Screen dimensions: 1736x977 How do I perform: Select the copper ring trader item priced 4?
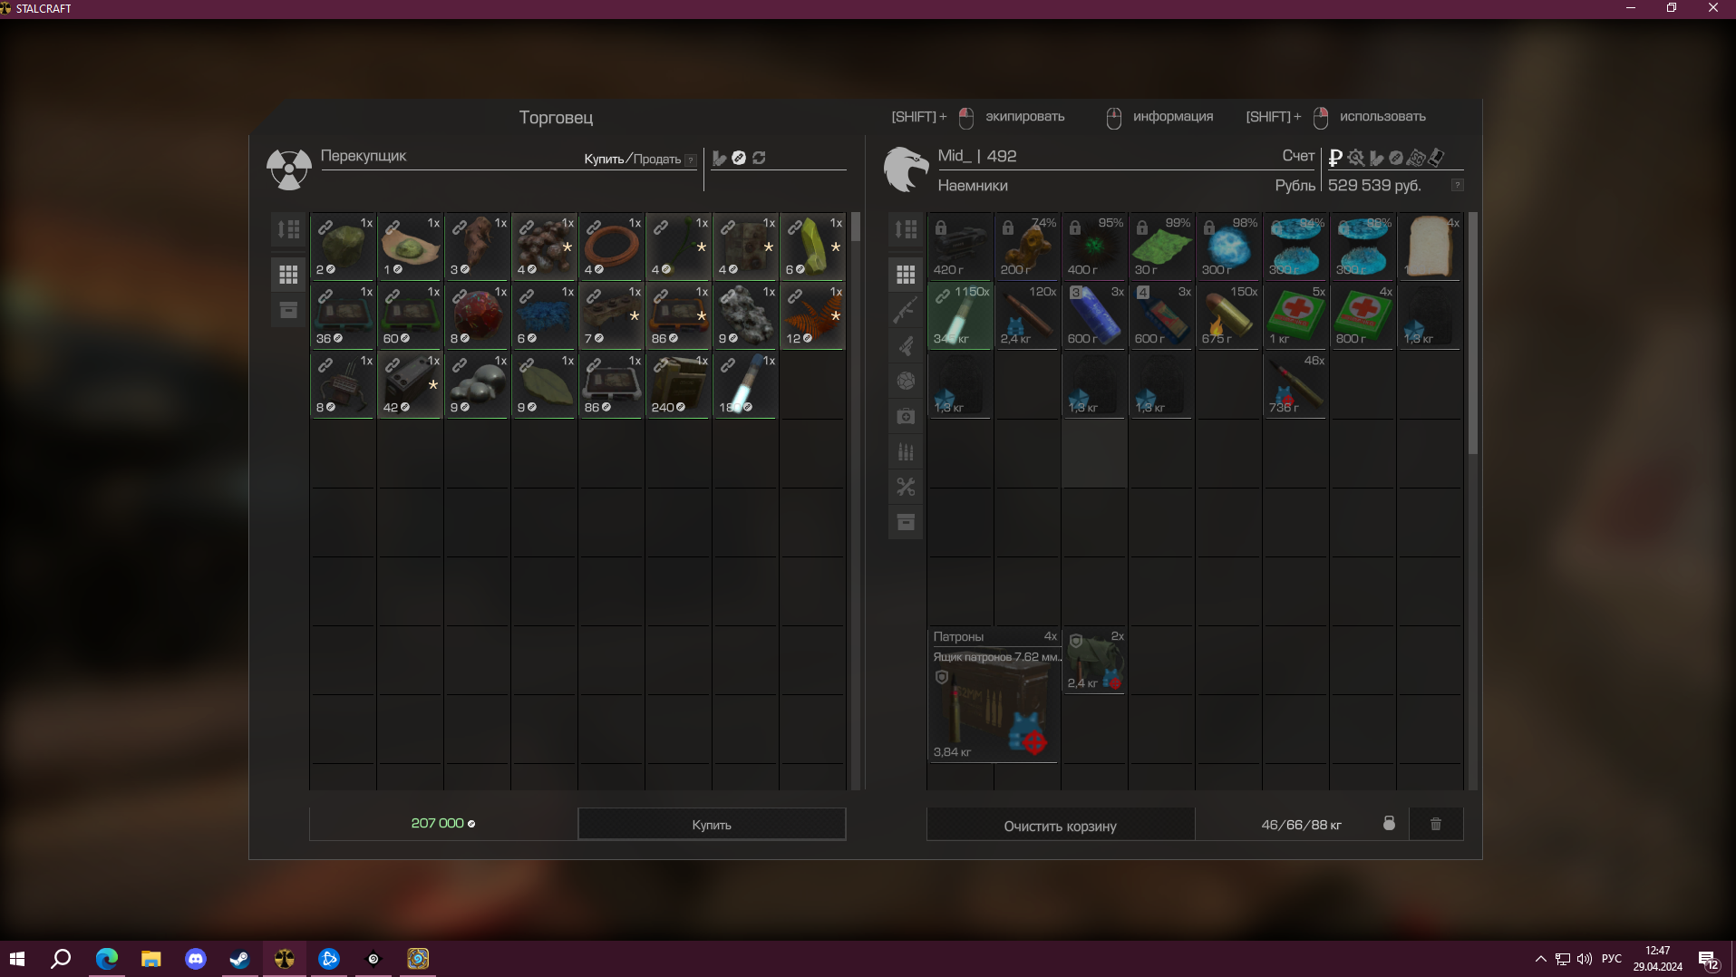click(611, 247)
